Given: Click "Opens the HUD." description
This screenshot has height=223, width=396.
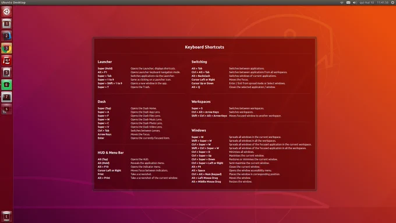Looking at the screenshot, I should (140, 160).
